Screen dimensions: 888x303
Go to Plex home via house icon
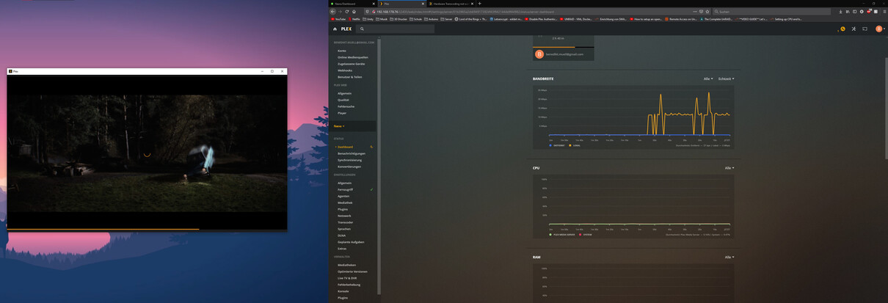(x=335, y=29)
